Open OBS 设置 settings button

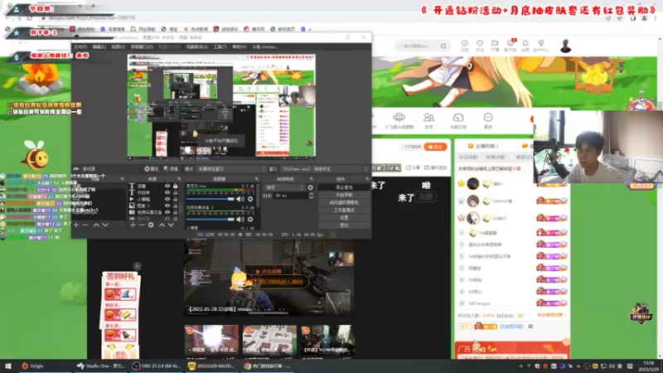(x=344, y=218)
